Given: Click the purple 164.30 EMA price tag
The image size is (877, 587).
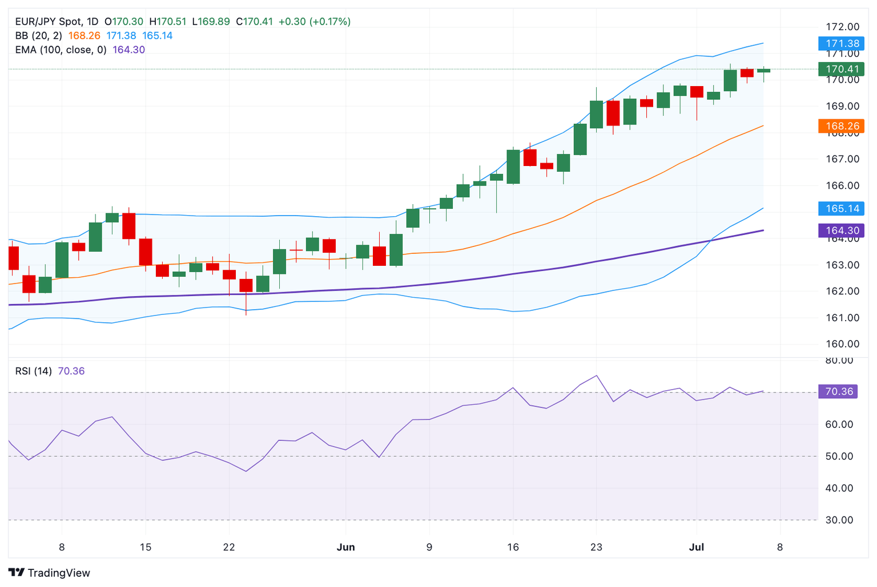Looking at the screenshot, I should [841, 230].
